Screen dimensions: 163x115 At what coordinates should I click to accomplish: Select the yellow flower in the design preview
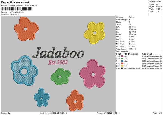(x=94, y=33)
